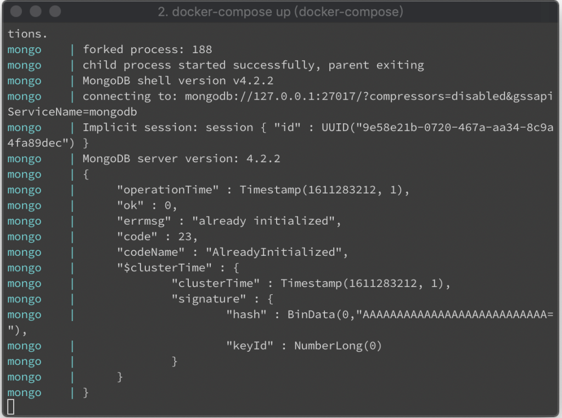Click the UUID session id text
The height and width of the screenshot is (418, 562).
coord(437,128)
